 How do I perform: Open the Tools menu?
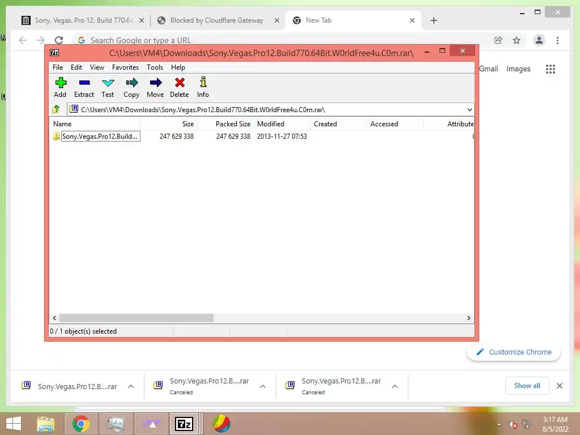tap(155, 67)
